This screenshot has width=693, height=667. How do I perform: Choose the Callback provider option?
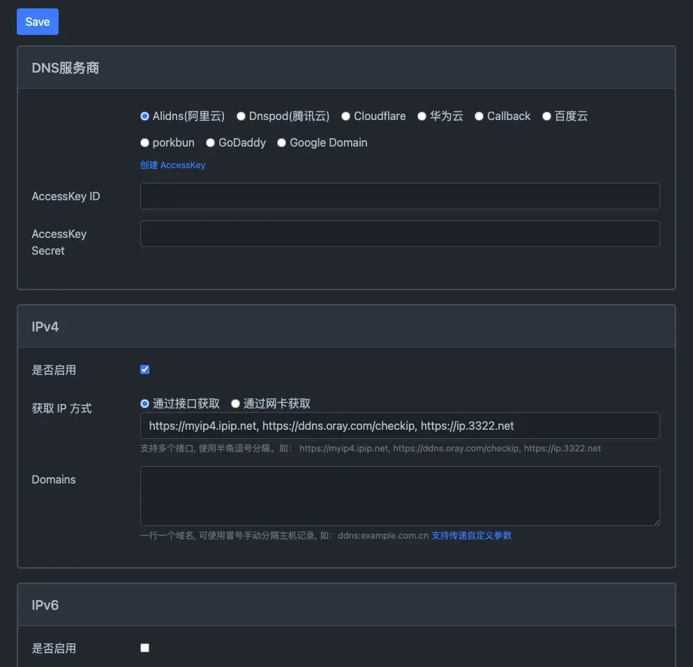pyautogui.click(x=479, y=117)
